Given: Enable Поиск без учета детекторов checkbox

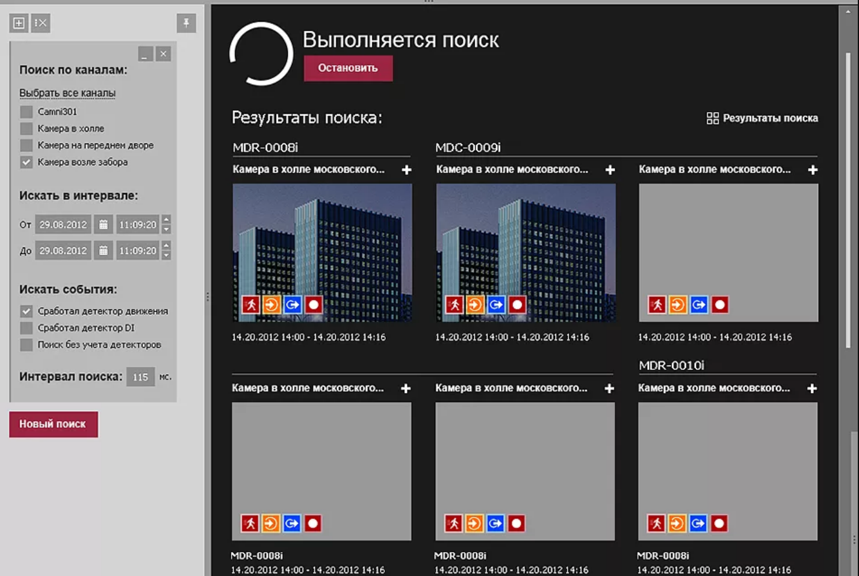Looking at the screenshot, I should click(26, 345).
